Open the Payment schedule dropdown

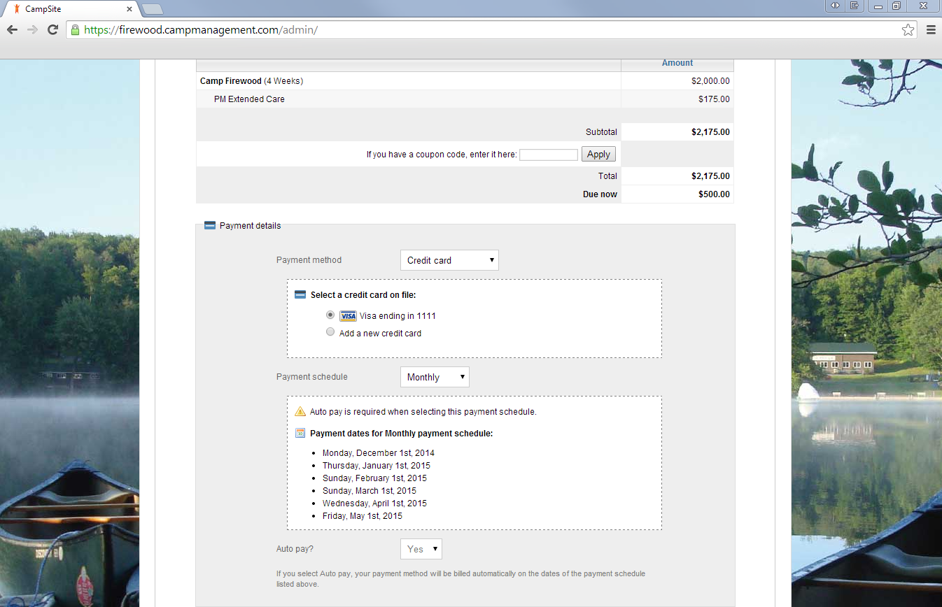[435, 377]
